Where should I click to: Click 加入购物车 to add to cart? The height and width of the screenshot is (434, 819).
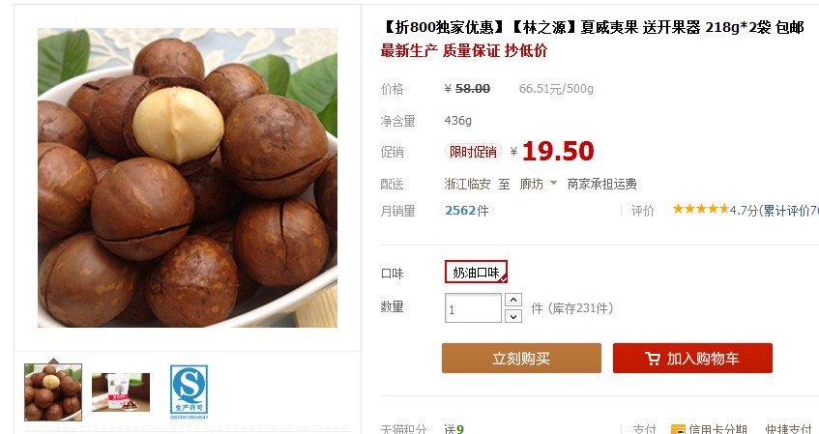[692, 359]
